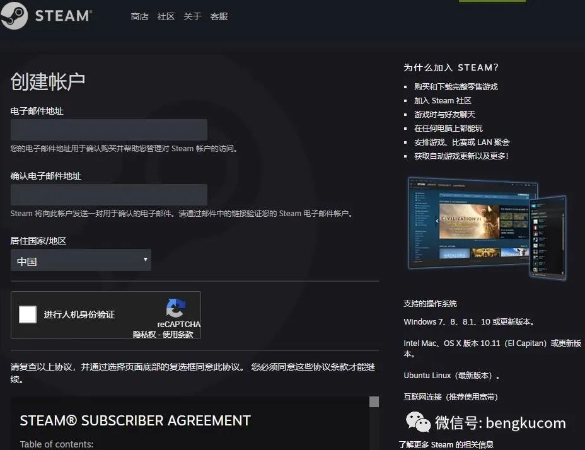Click the Windows 7、8、8.1、10 requirement text
The height and width of the screenshot is (450, 585).
470,321
